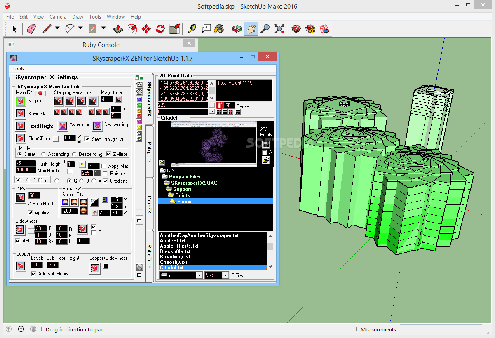Switch to the Polygons vertical tab
This screenshot has width=495, height=338.
(x=149, y=152)
